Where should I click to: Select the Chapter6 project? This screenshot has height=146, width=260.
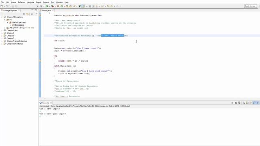[x=10, y=36]
